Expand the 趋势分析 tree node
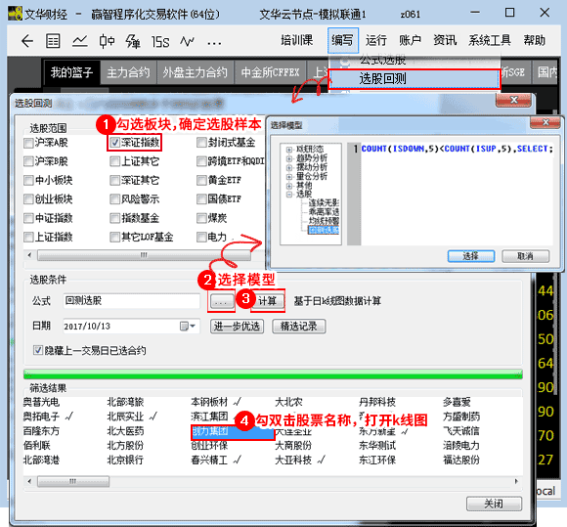Viewport: 567px width, 527px height. pyautogui.click(x=289, y=158)
